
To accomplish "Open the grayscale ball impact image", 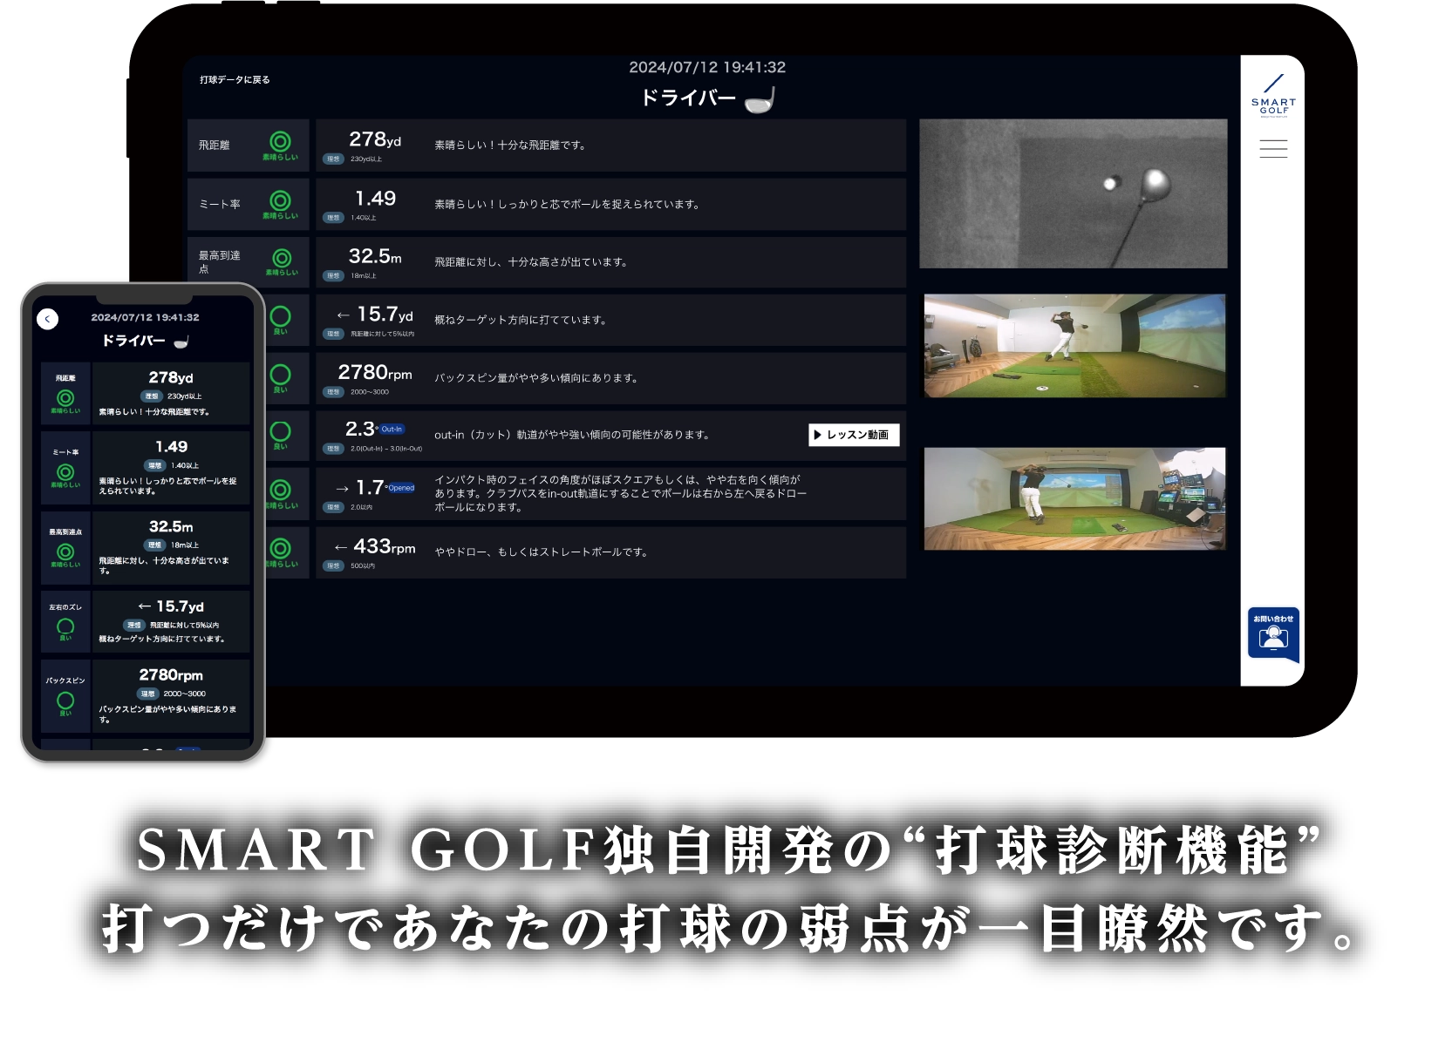I will click(1073, 193).
